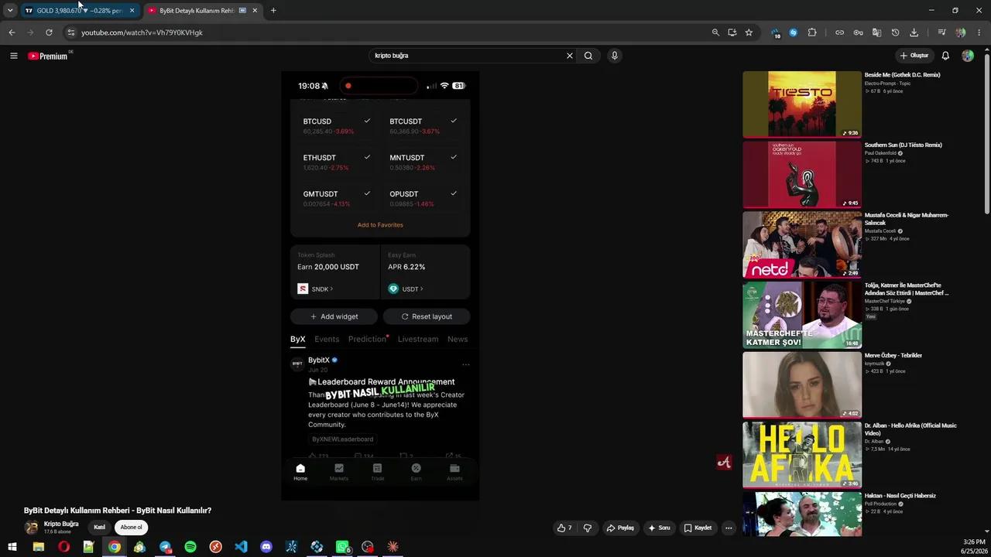Open the Google Translate extension icon
Screen dimensions: 991x557
[x=876, y=32]
